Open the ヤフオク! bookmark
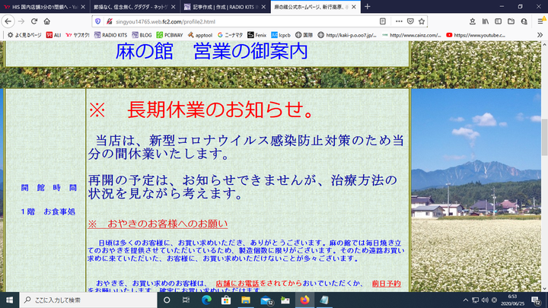 pos(78,35)
